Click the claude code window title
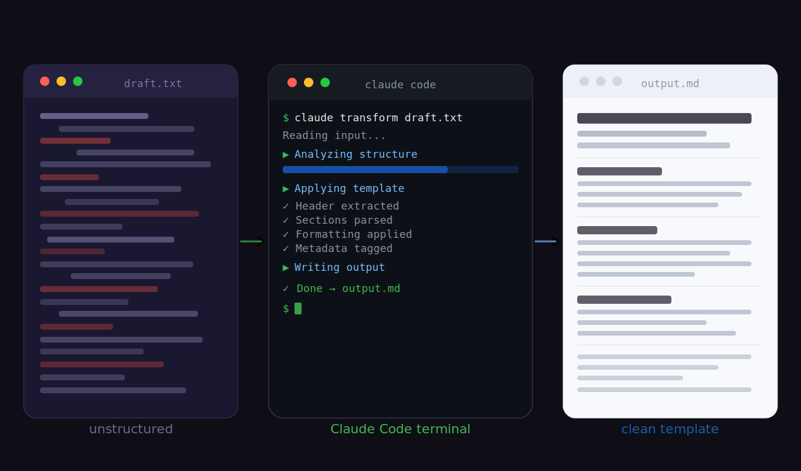Viewport: 801px width, 471px height. click(x=400, y=85)
